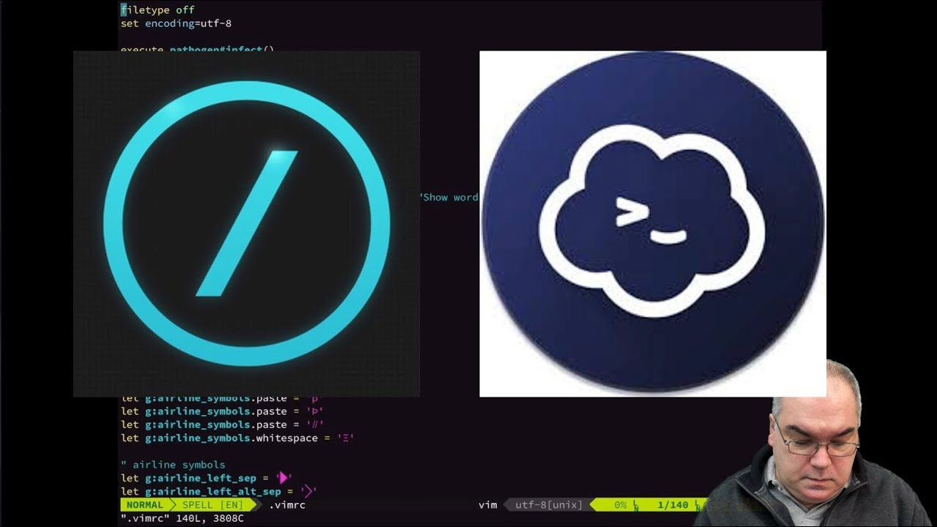The image size is (937, 527).
Task: Click the NORMAL mode indicator
Action: pyautogui.click(x=145, y=505)
